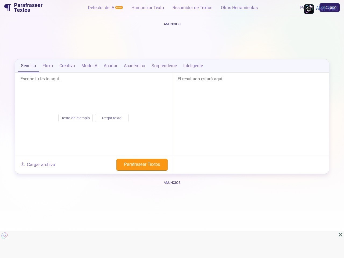Click the black music play overlay icon

point(309,9)
